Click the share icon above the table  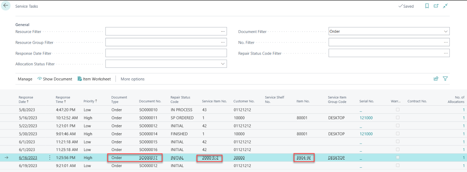click(436, 79)
